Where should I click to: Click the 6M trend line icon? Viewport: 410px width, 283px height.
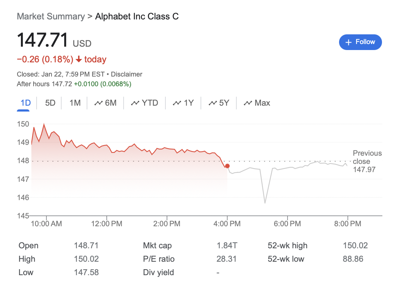pos(99,103)
